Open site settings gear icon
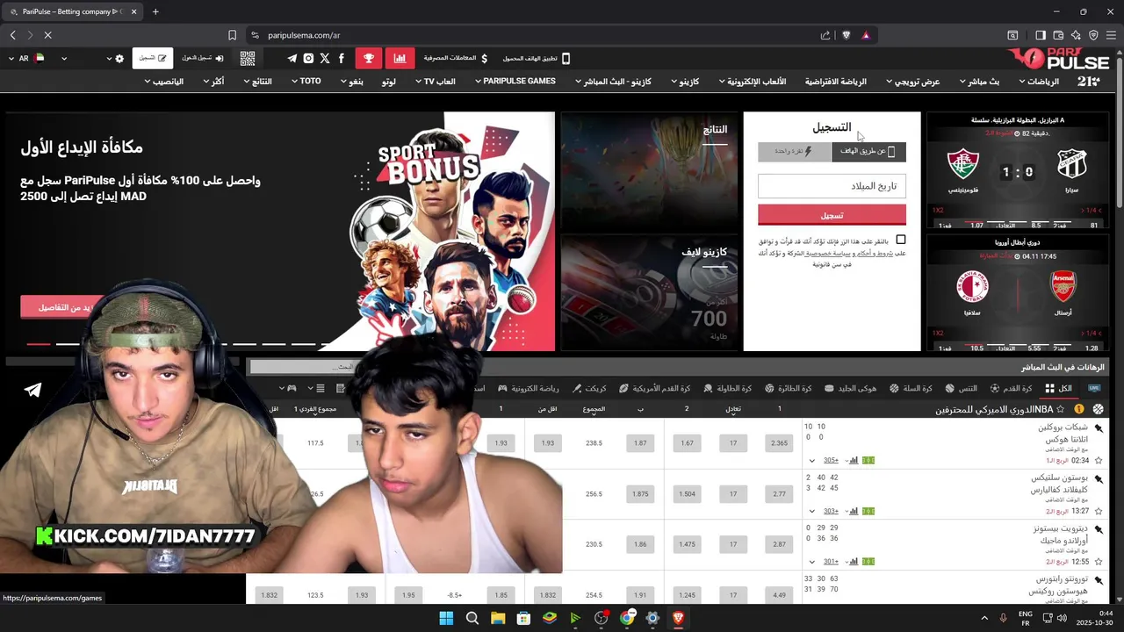The height and width of the screenshot is (632, 1124). coord(120,59)
